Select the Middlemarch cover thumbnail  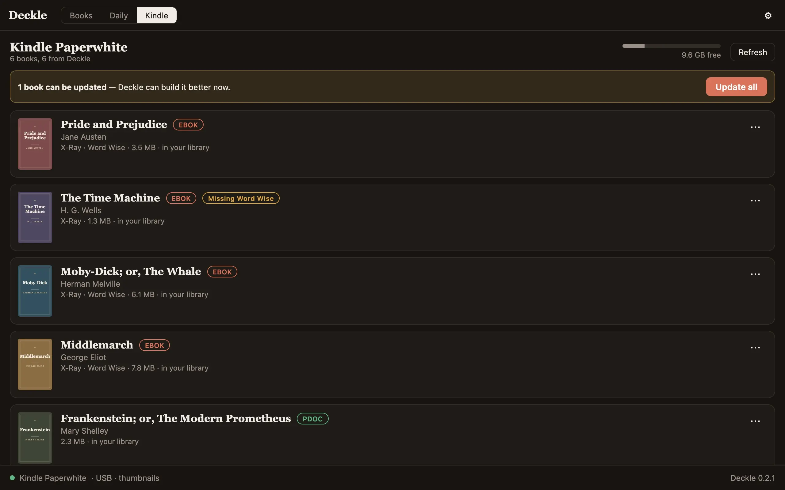click(x=35, y=364)
